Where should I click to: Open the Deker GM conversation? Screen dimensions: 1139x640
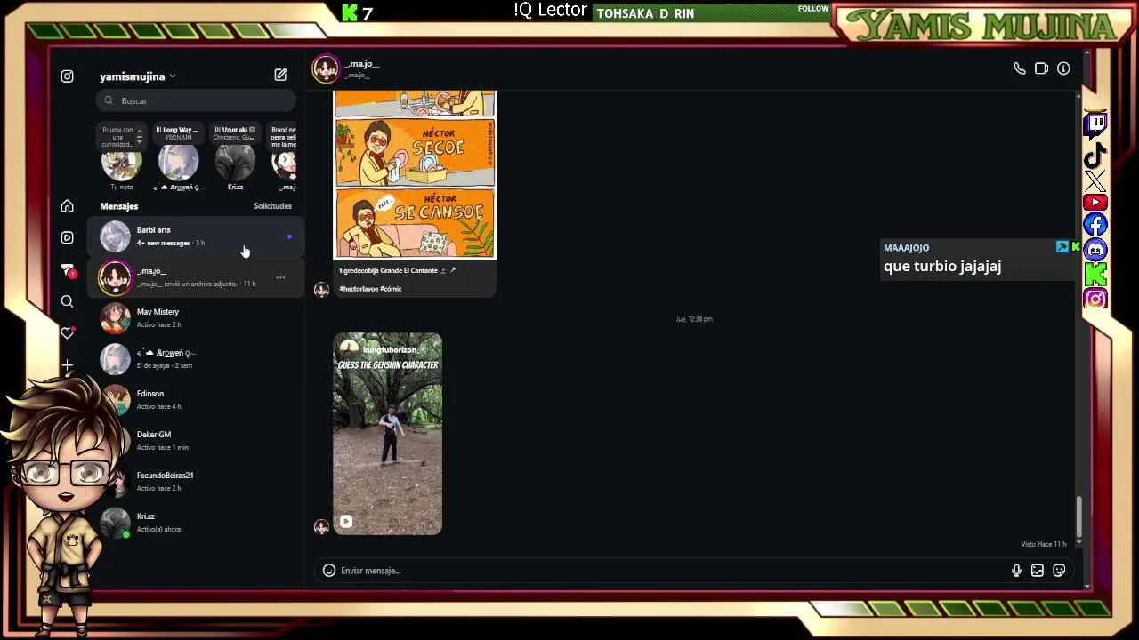pos(196,441)
